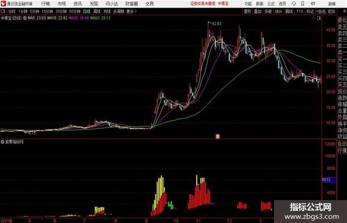Open the 多周期 multi-period view
This screenshot has height=223, width=347.
click(x=119, y=11)
